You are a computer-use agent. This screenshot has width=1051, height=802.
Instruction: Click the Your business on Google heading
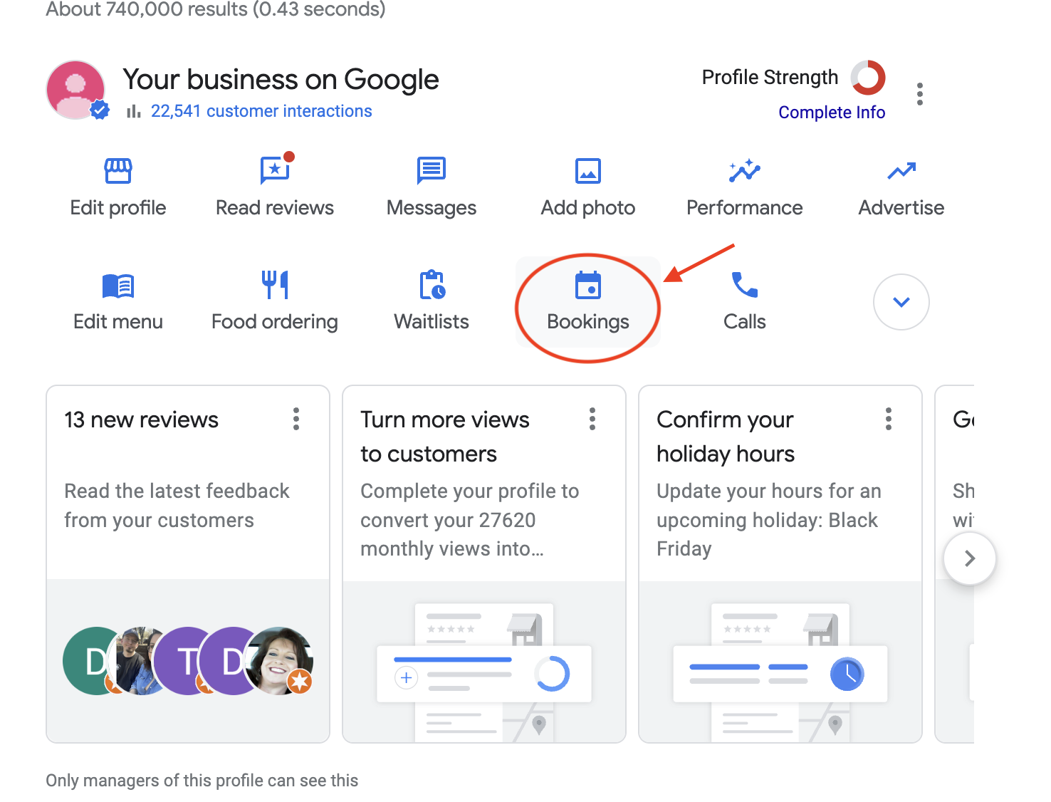pos(281,80)
